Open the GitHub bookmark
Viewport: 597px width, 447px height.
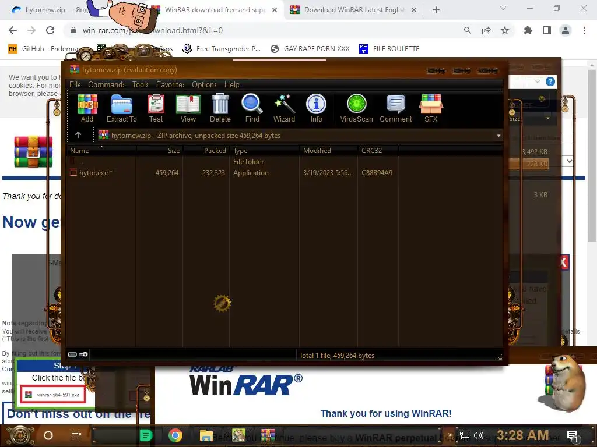[x=45, y=49]
